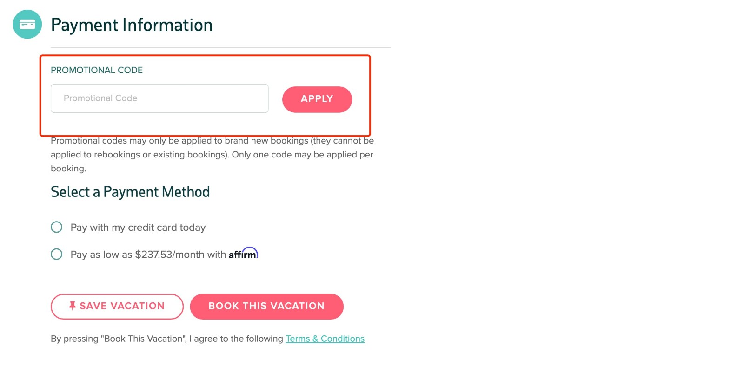
Task: Open the Terms & Conditions link
Action: click(x=325, y=339)
